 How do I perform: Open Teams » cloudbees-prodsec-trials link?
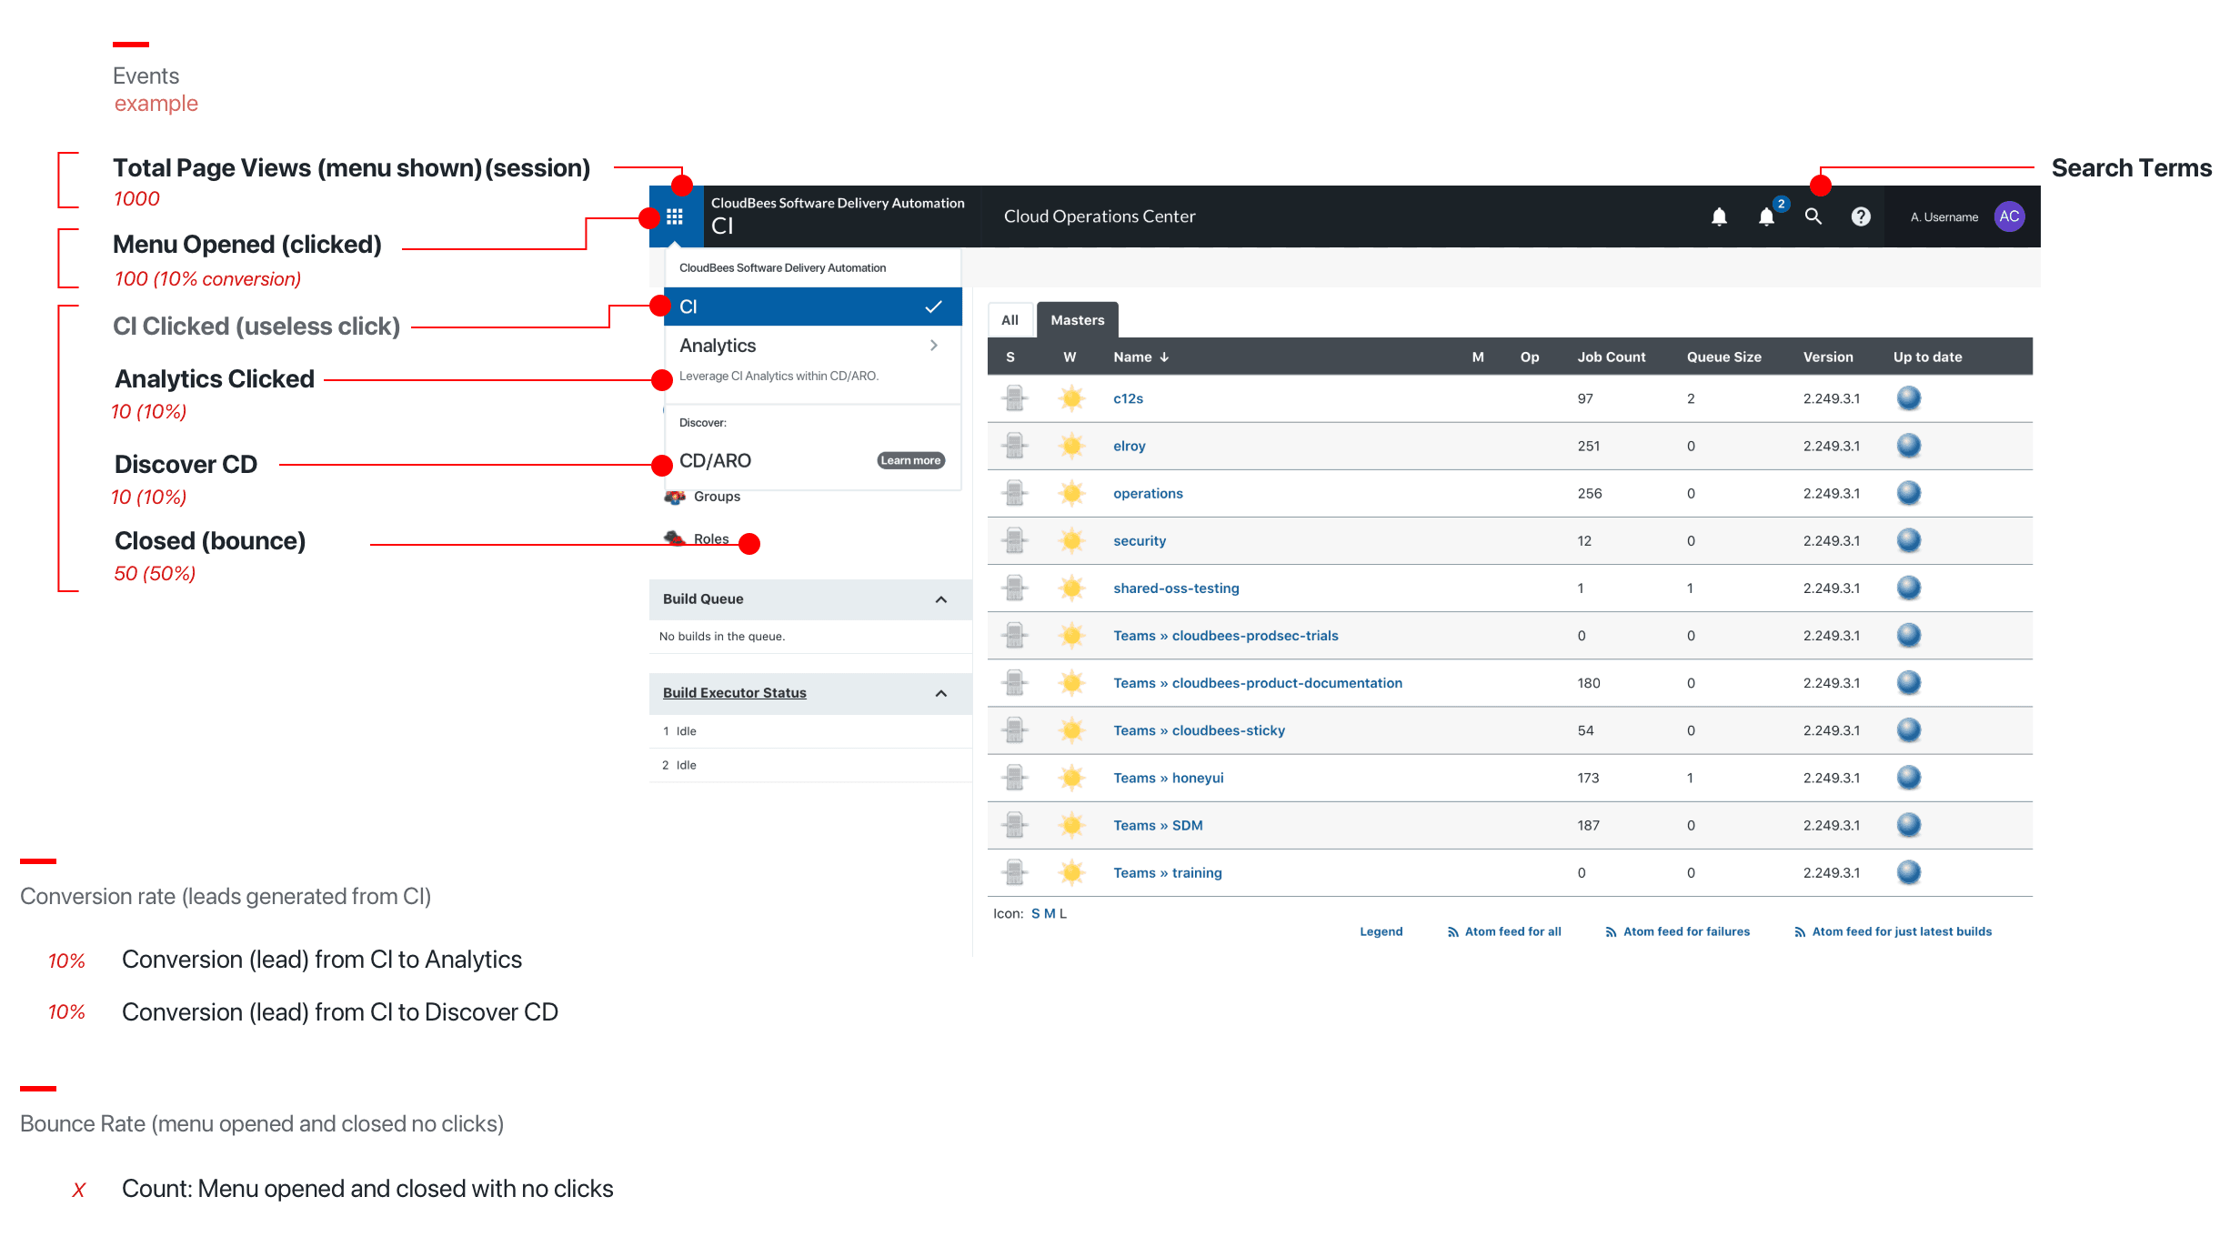1226,635
